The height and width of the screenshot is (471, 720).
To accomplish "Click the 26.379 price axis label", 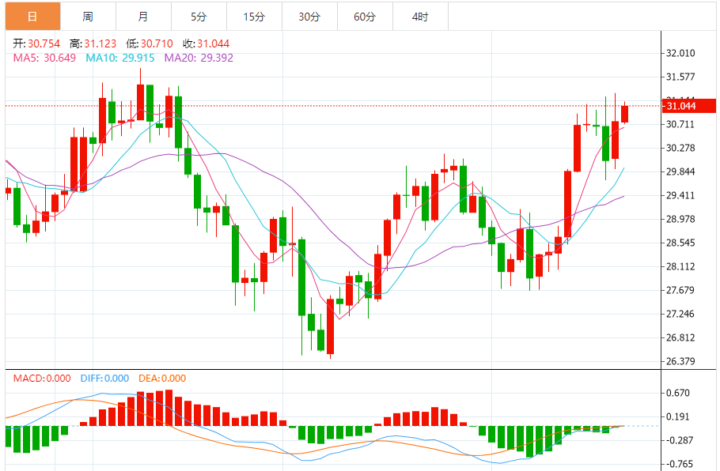I will [680, 361].
